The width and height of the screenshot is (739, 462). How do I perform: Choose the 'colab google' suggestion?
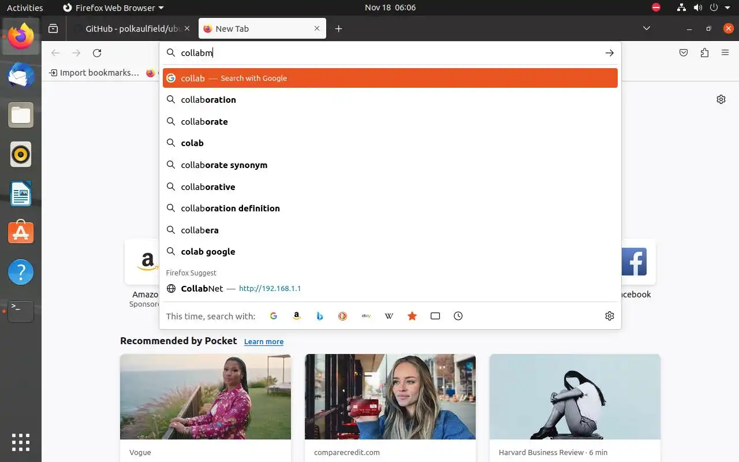(x=390, y=252)
